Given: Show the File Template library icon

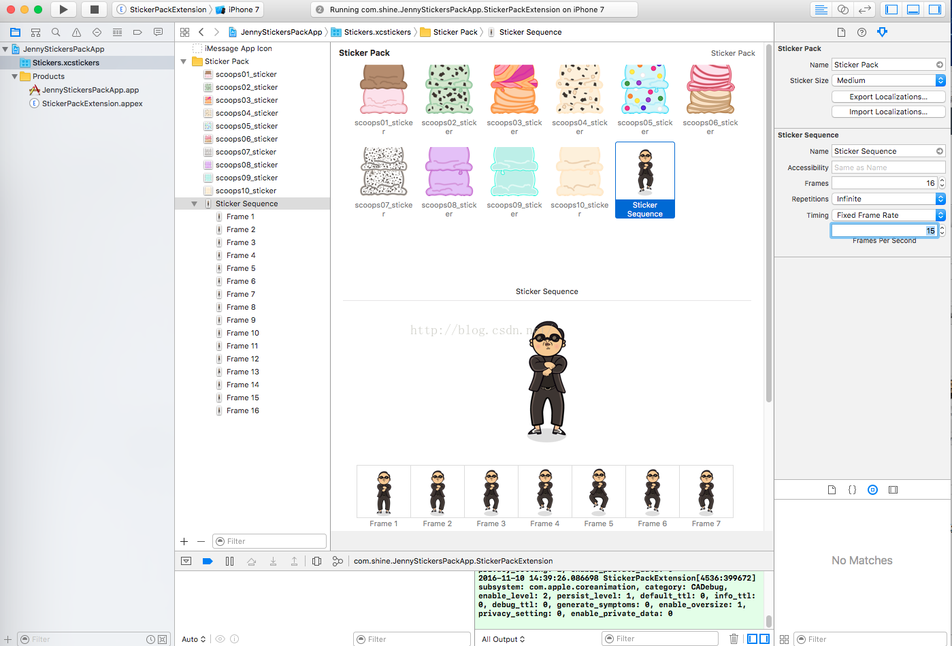Looking at the screenshot, I should tap(832, 489).
